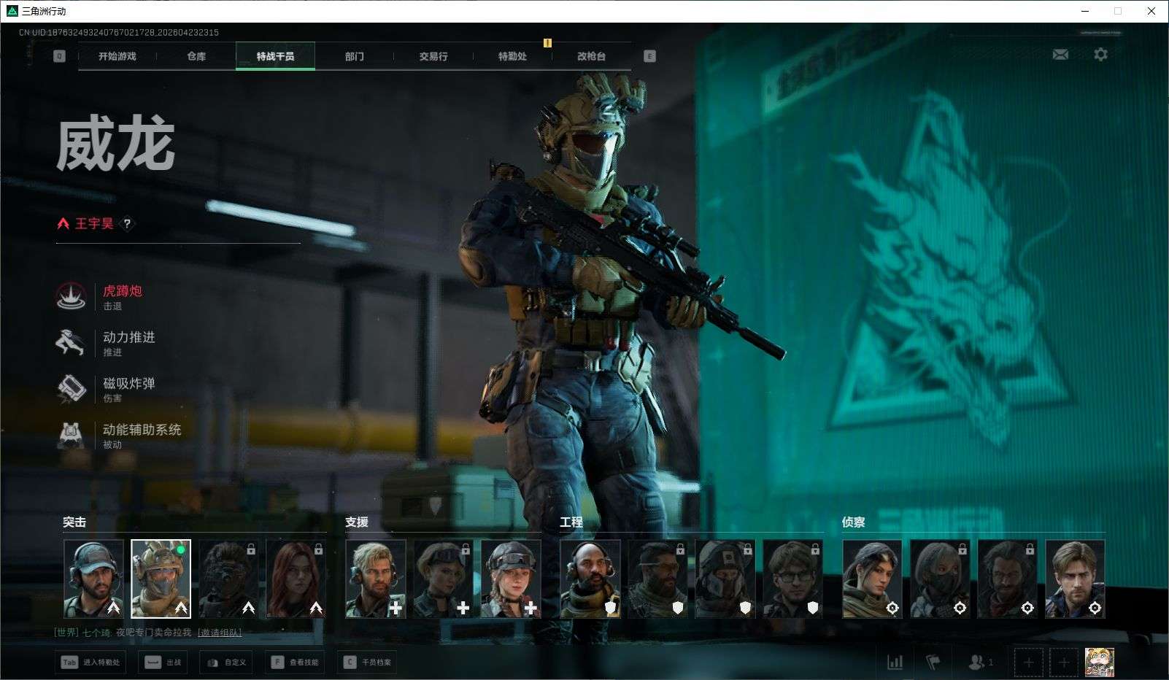This screenshot has width=1169, height=680.
Task: Click the yellow notice badge above 特勤处
Action: (547, 43)
